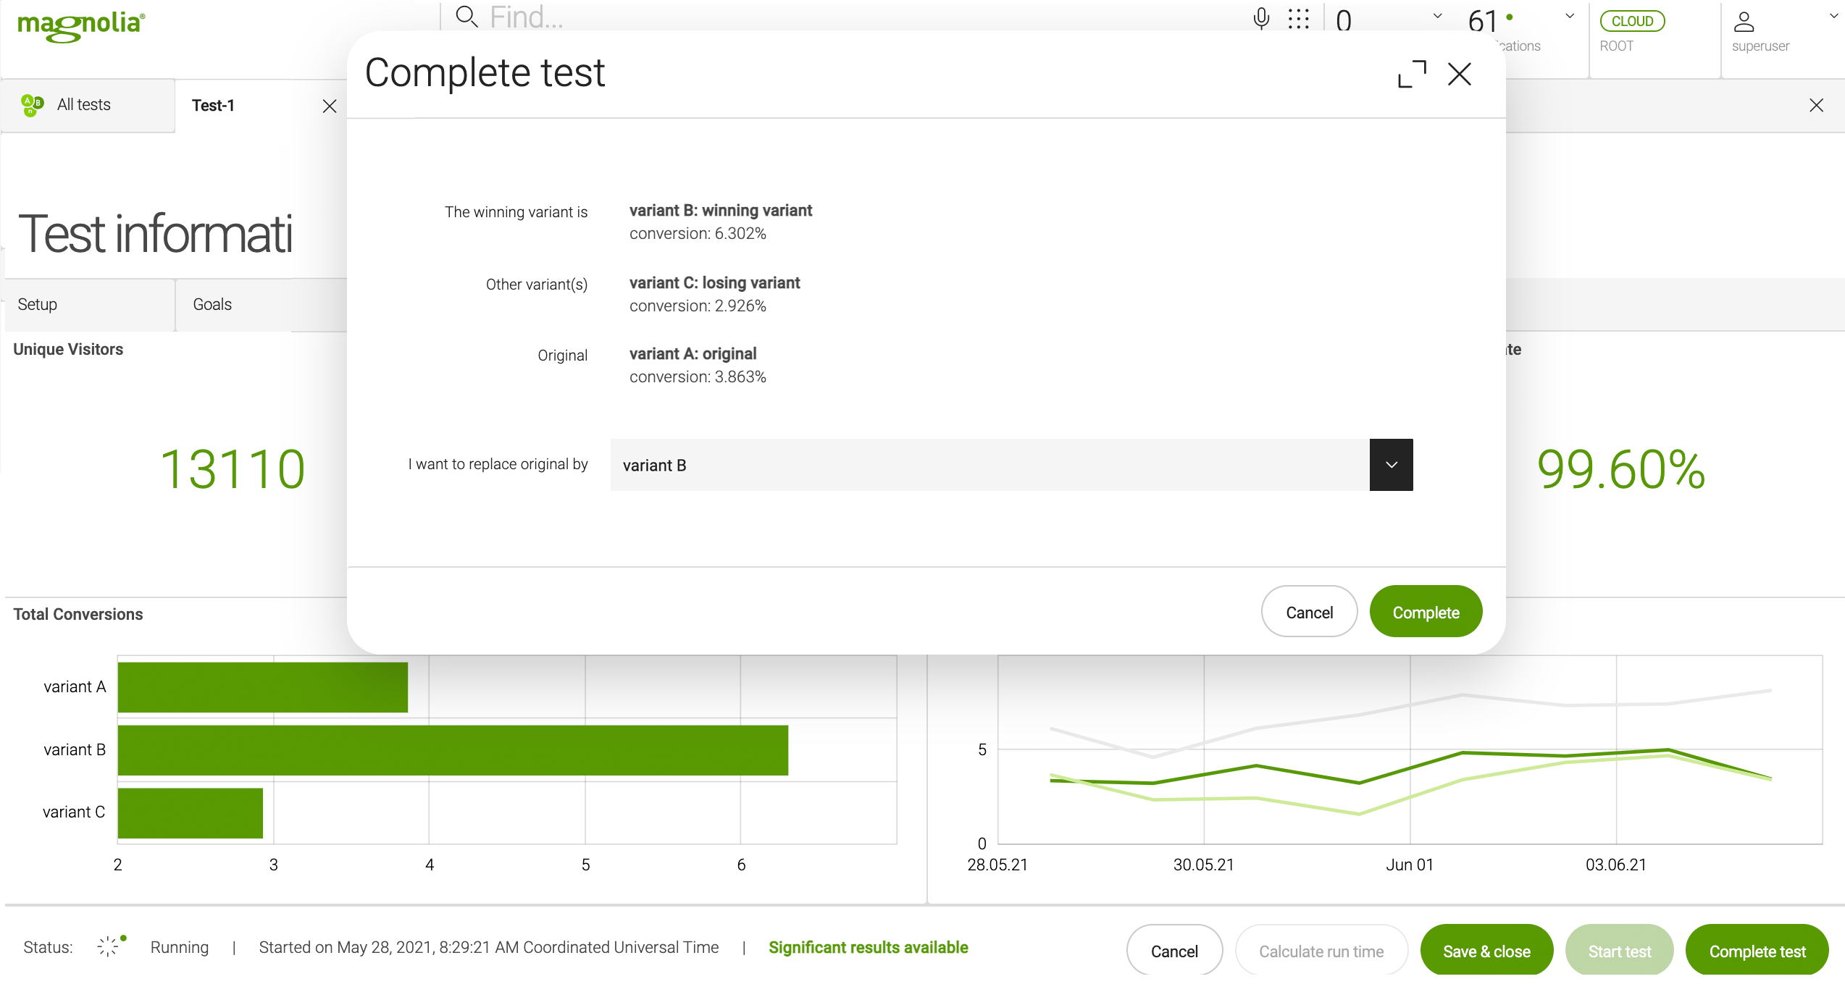This screenshot has height=992, width=1845.
Task: Close the Complete test dialog
Action: (1459, 74)
